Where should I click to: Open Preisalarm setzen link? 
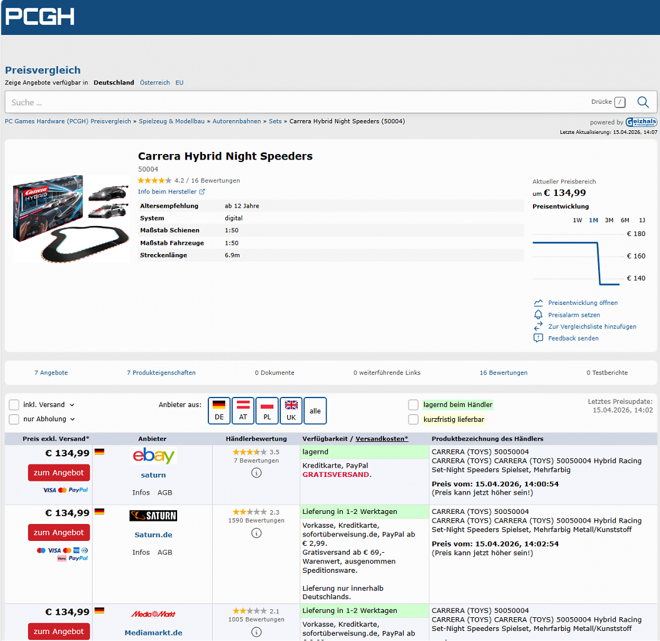pos(574,315)
